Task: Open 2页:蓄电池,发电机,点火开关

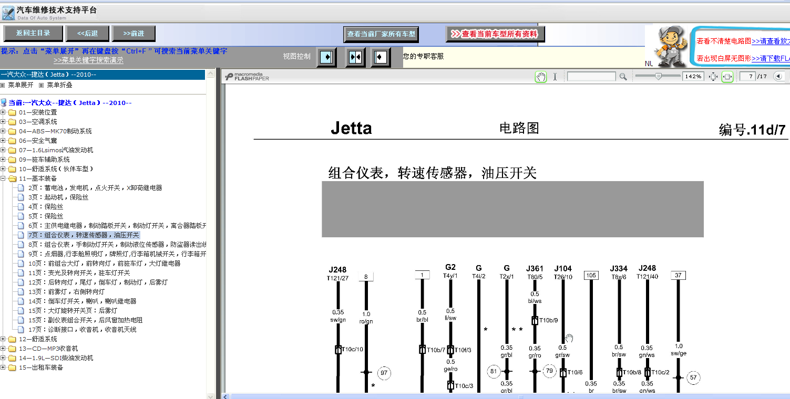Action: (x=95, y=188)
